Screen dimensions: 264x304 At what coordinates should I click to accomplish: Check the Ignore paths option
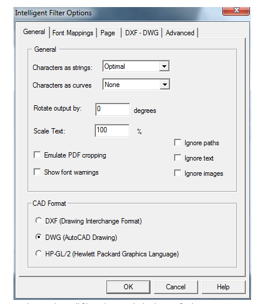click(178, 143)
